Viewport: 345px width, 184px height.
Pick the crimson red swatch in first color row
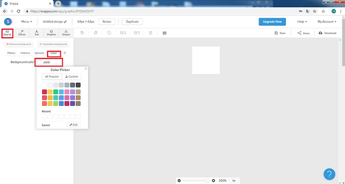pyautogui.click(x=45, y=92)
